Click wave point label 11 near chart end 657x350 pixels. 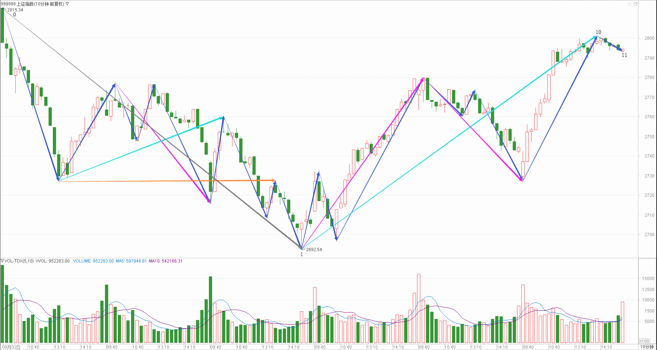(x=624, y=55)
